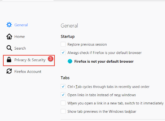Open the Home settings category
The width and height of the screenshot is (165, 121).
[20, 36]
